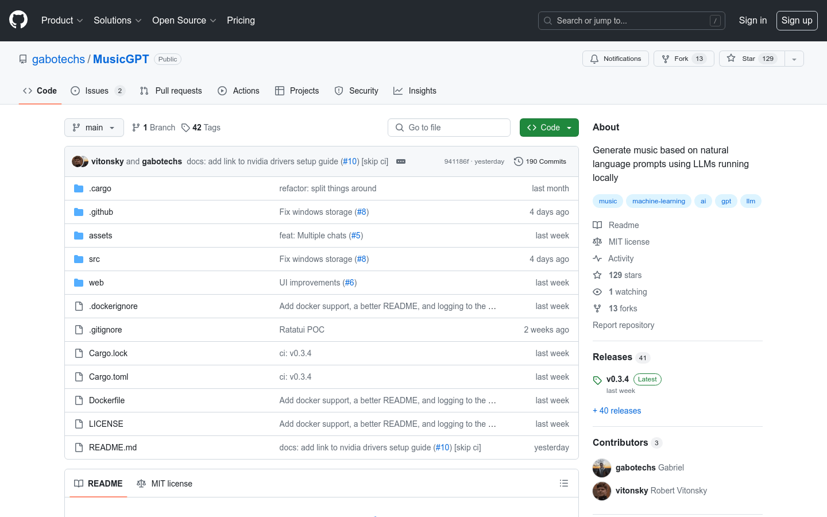Click the Sign up button
Viewport: 827px width, 517px height.
(x=797, y=20)
